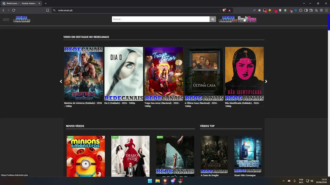Open the purple feather extension
The width and height of the screenshot is (330, 185).
click(254, 10)
